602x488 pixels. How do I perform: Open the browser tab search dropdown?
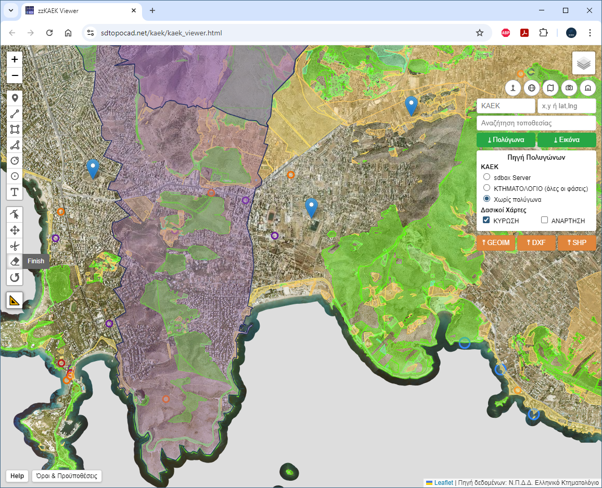[x=11, y=10]
